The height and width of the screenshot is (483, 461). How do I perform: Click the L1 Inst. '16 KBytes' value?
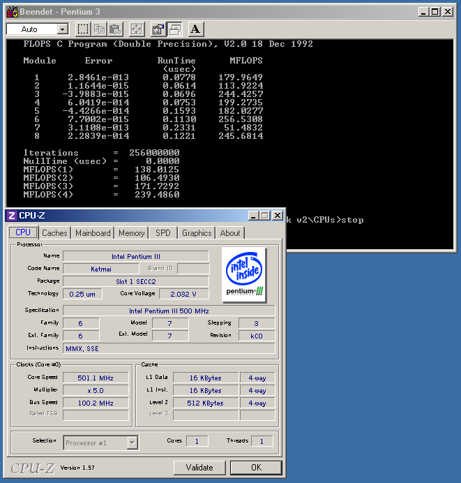click(x=206, y=390)
